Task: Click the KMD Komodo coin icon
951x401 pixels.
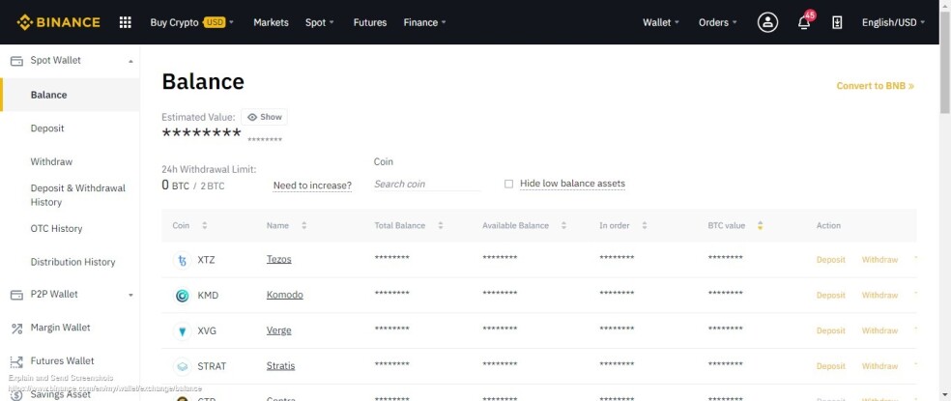Action: (x=182, y=296)
